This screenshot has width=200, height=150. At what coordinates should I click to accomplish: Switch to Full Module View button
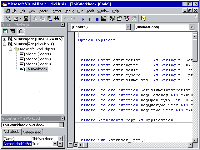(76, 145)
